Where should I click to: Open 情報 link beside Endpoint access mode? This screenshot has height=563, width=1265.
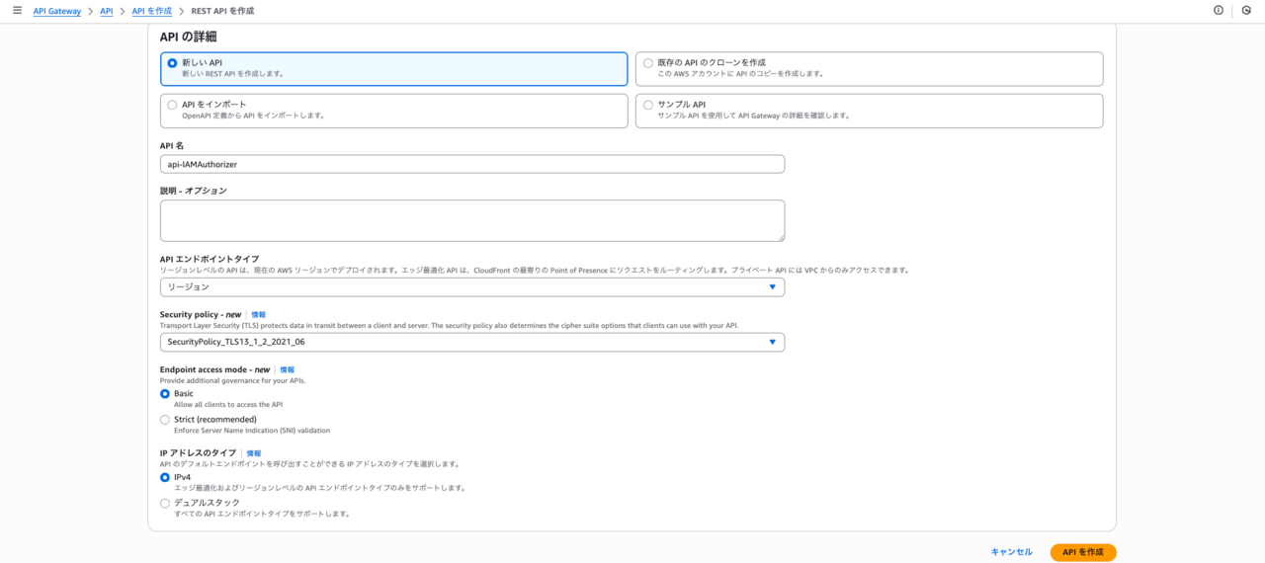click(x=288, y=370)
